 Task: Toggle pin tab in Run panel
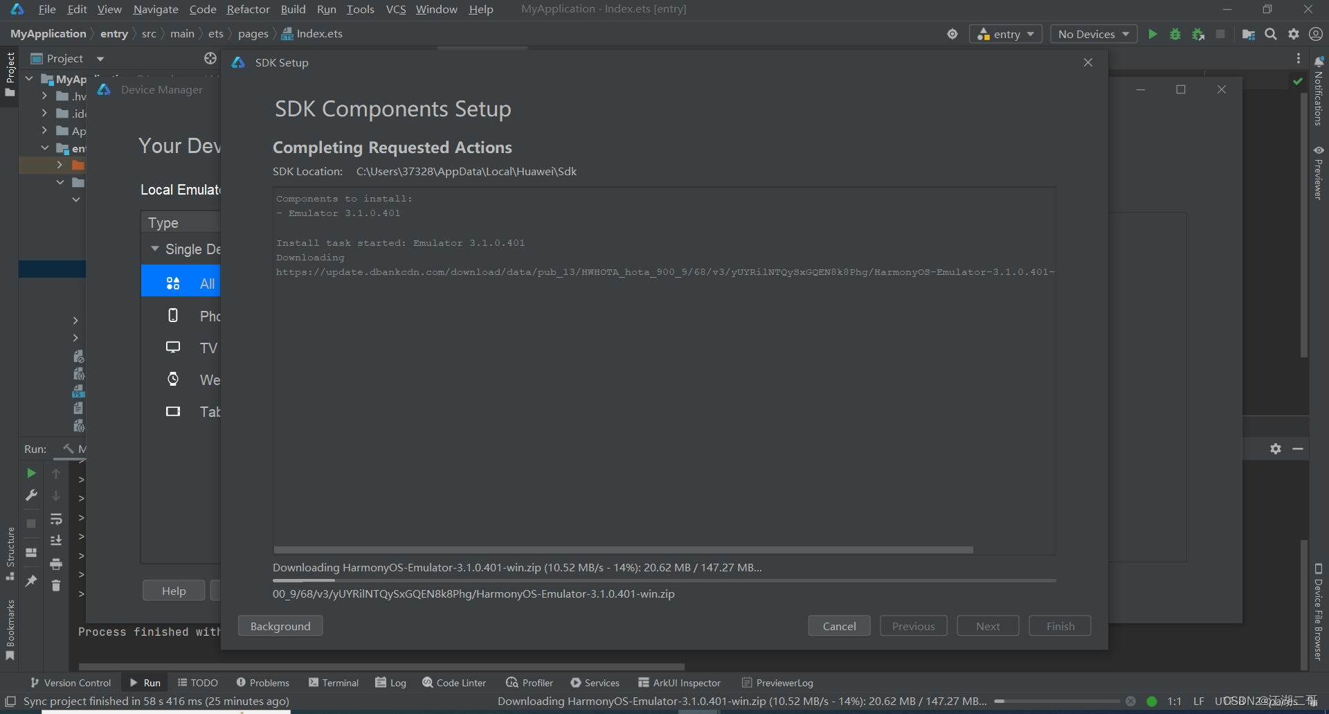[31, 581]
